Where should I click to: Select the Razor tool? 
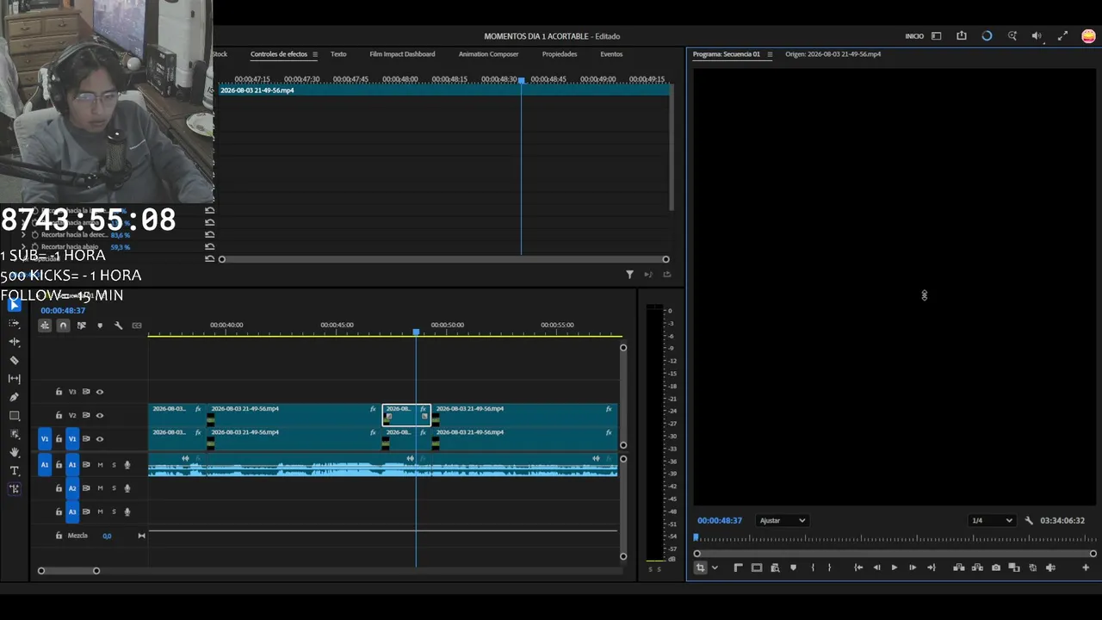click(x=15, y=360)
